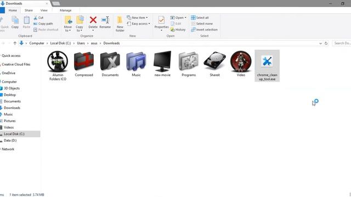This screenshot has width=351, height=197.
Task: Open the Move to ribbon command
Action: 68,24
